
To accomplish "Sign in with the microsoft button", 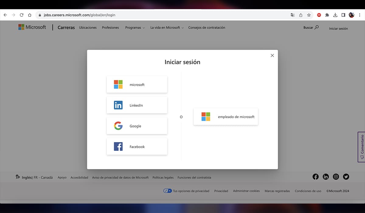I will tap(137, 84).
